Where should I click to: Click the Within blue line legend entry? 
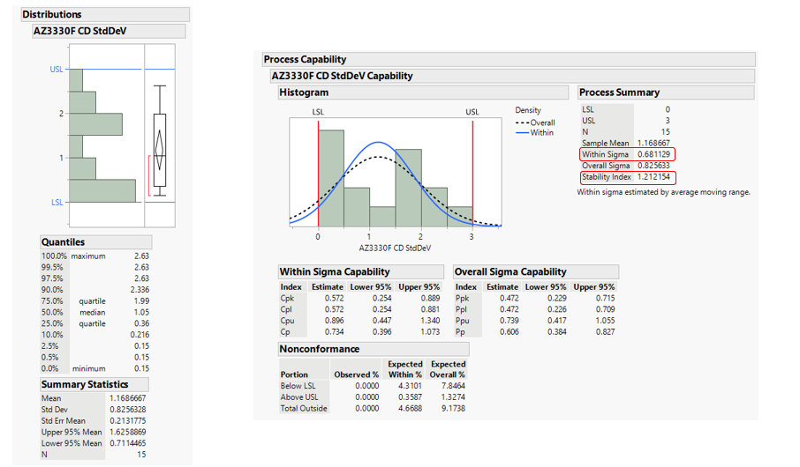536,133
